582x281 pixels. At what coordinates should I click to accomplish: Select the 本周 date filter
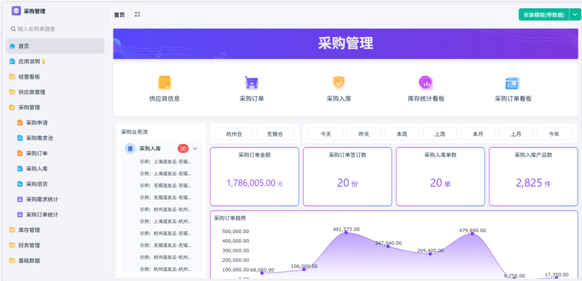click(402, 134)
